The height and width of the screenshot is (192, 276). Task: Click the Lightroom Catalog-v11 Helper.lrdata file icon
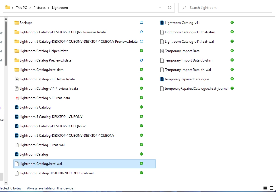click(17, 79)
